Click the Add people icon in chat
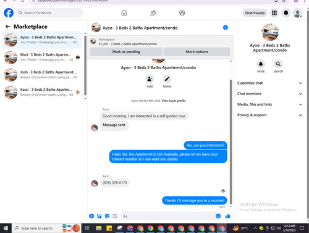Image resolution: width=309 pixels, height=233 pixels. click(150, 79)
